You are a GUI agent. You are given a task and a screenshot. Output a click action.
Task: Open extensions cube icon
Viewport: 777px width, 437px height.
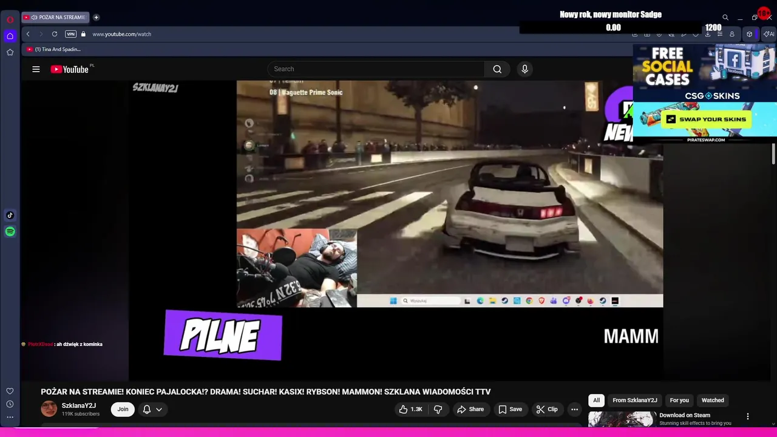tap(749, 34)
